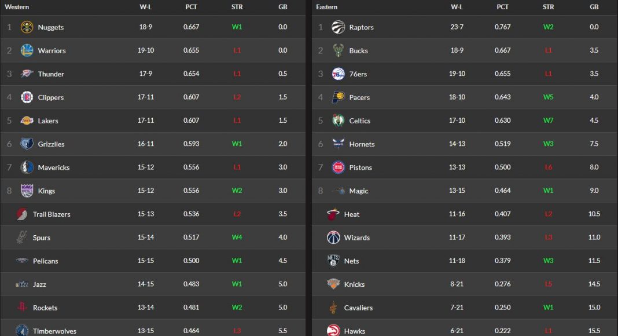Sort Eastern table by GB column
618x336 pixels.
(x=594, y=7)
